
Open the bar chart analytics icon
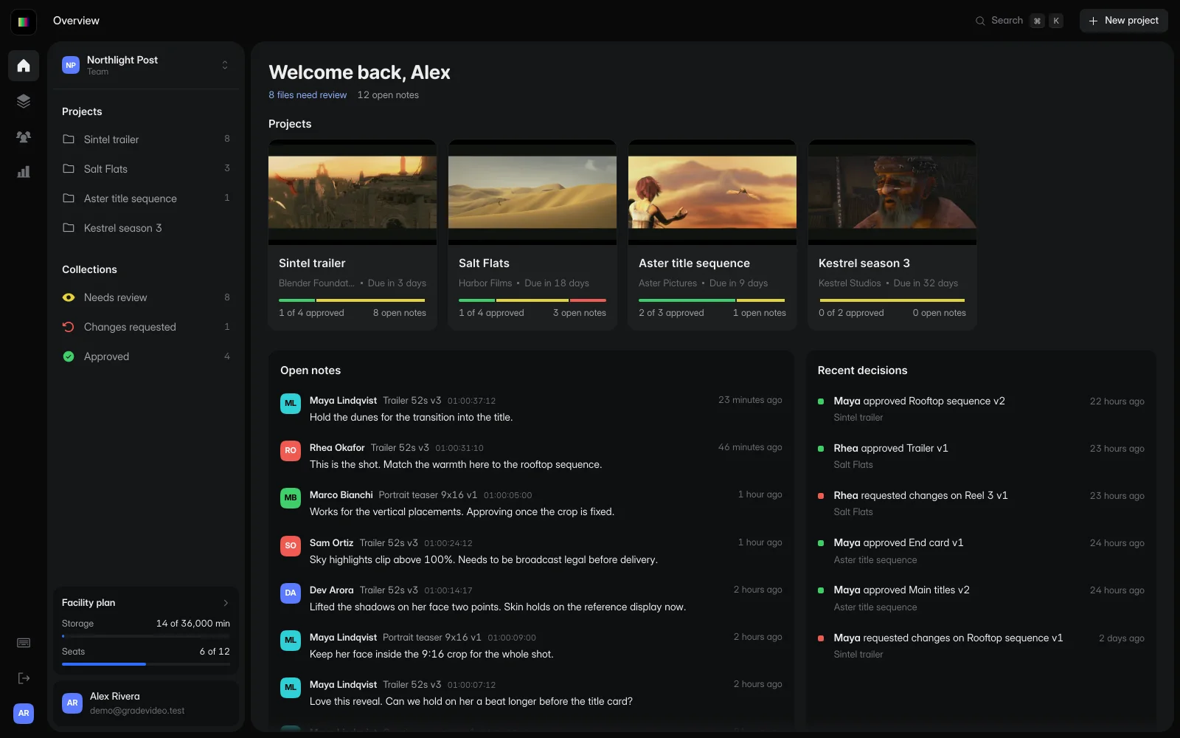tap(24, 172)
